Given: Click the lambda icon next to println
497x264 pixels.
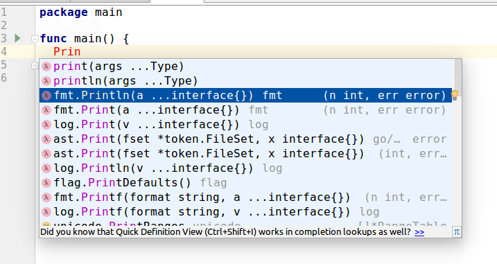Looking at the screenshot, I should click(x=46, y=81).
